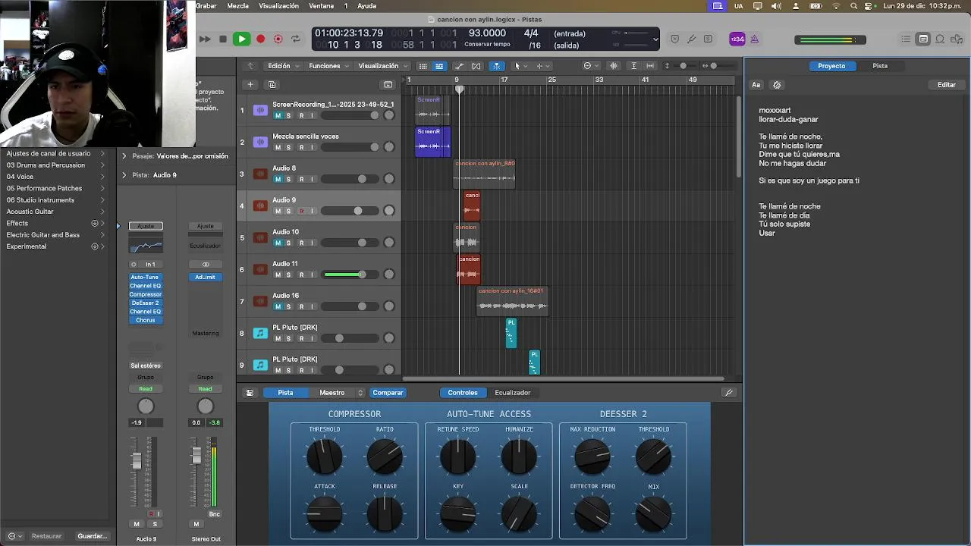
Task: Toggle input monitoring on Audio 10
Action: [x=312, y=243]
